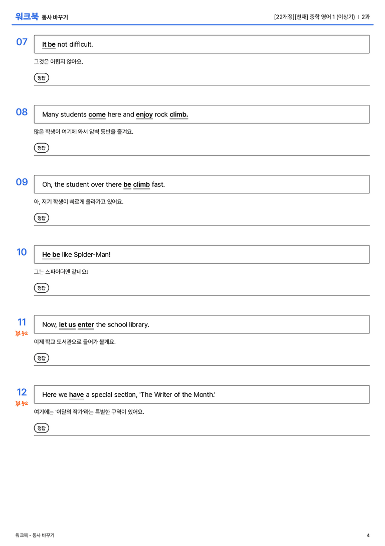Click the answer line under question 07
The height and width of the screenshot is (546, 385).
click(202, 85)
